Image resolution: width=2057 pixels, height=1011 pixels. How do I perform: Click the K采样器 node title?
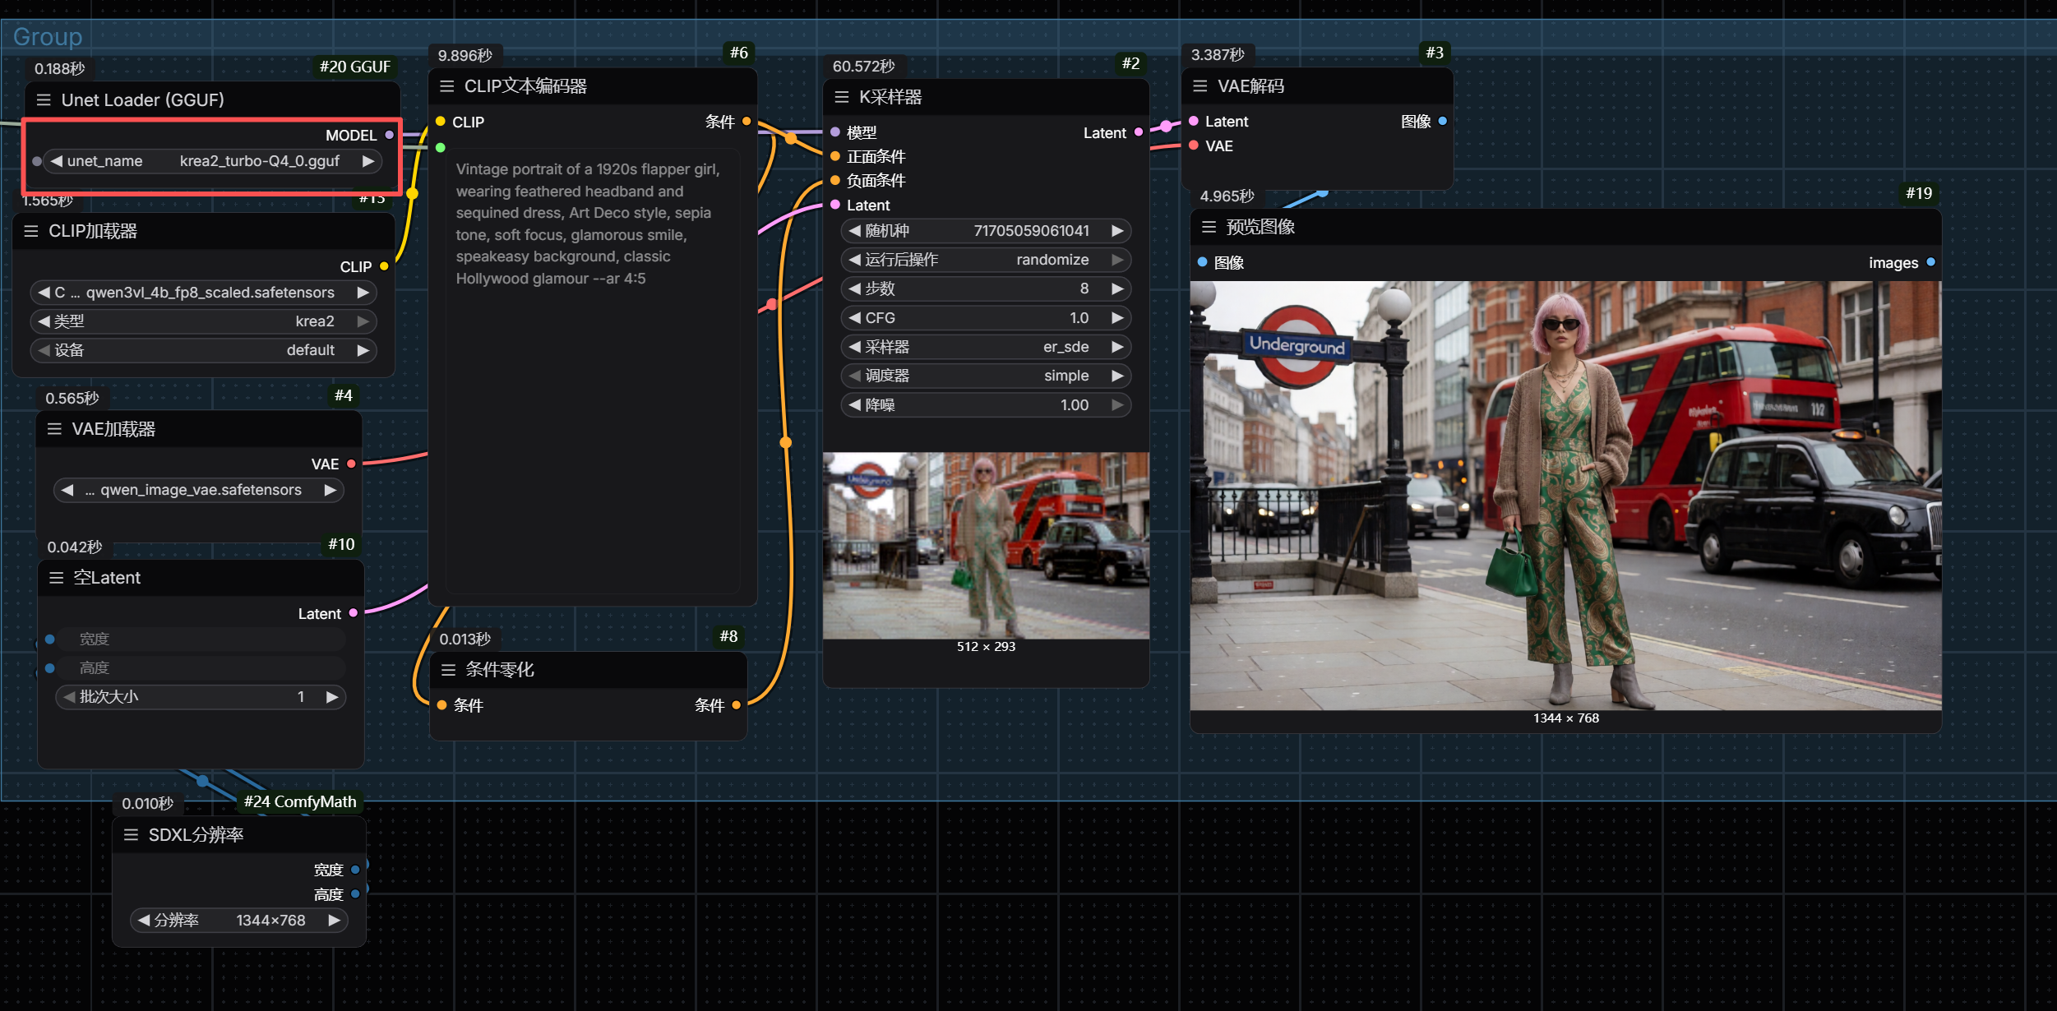click(x=890, y=97)
